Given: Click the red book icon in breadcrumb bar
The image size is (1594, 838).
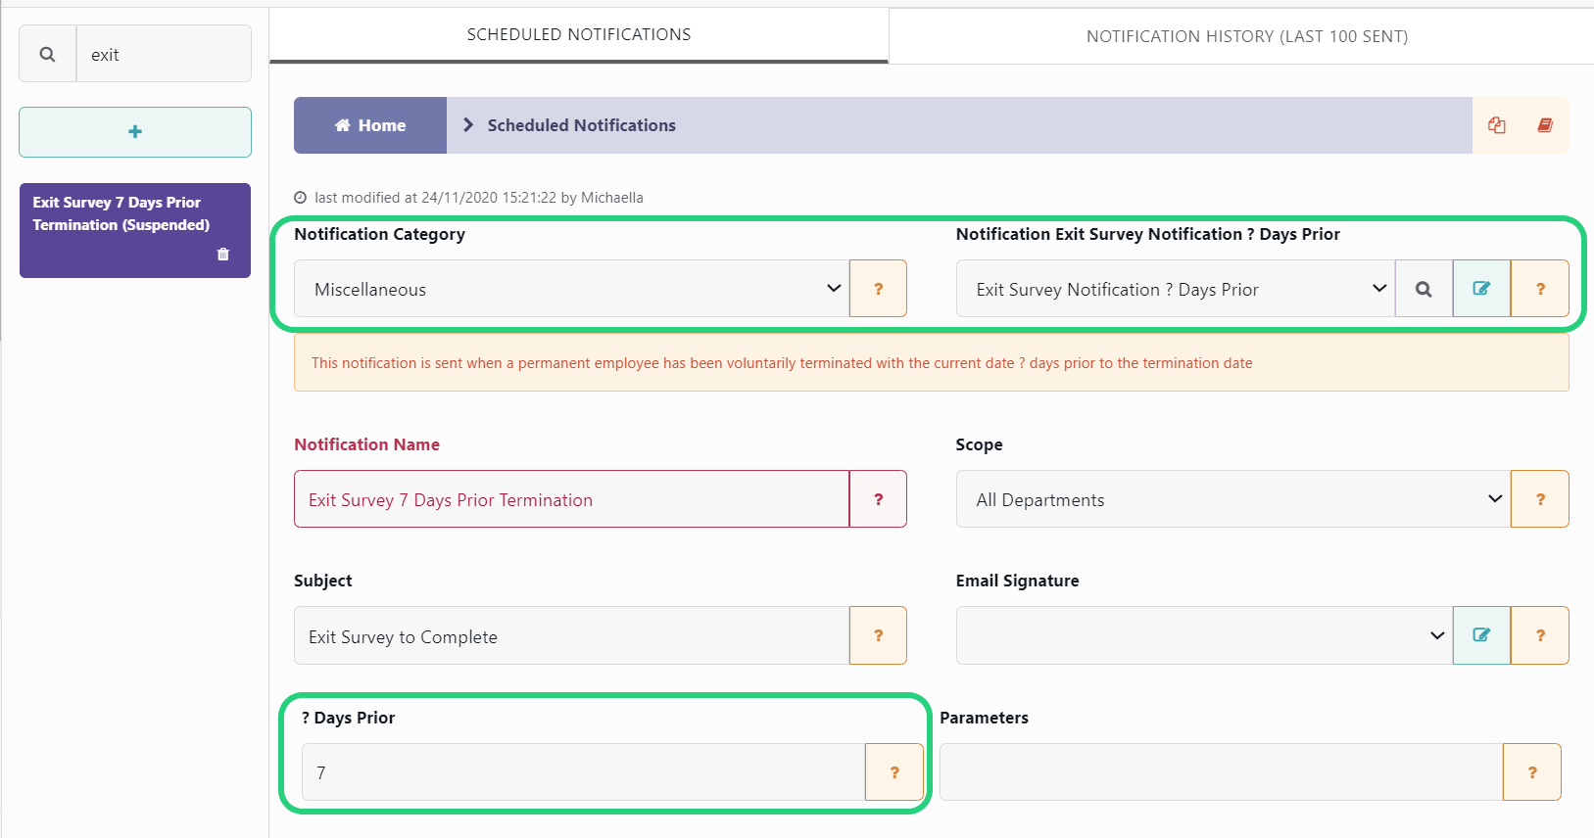Looking at the screenshot, I should tap(1545, 125).
